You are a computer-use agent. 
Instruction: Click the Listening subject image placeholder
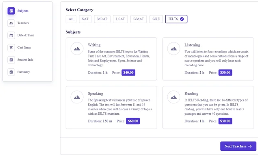[x=173, y=48]
